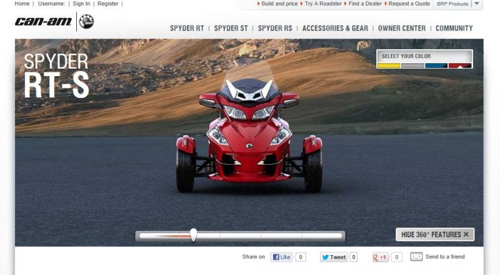The height and width of the screenshot is (275, 500).
Task: Open the Spyder RT menu
Action: [187, 28]
